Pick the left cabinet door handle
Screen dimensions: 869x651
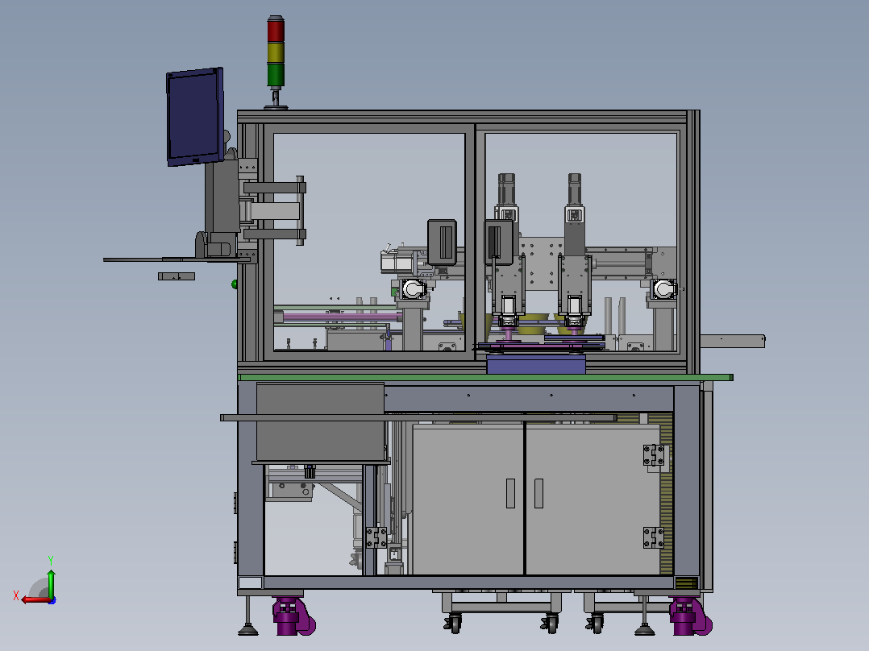coord(510,493)
